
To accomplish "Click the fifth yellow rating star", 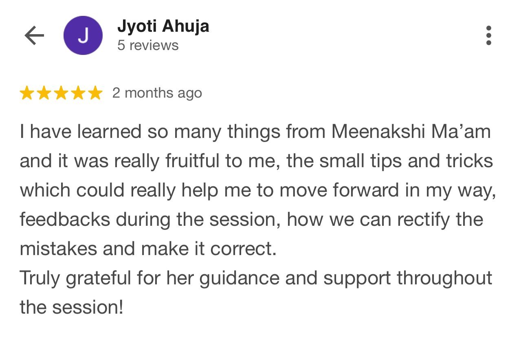I will pyautogui.click(x=95, y=93).
